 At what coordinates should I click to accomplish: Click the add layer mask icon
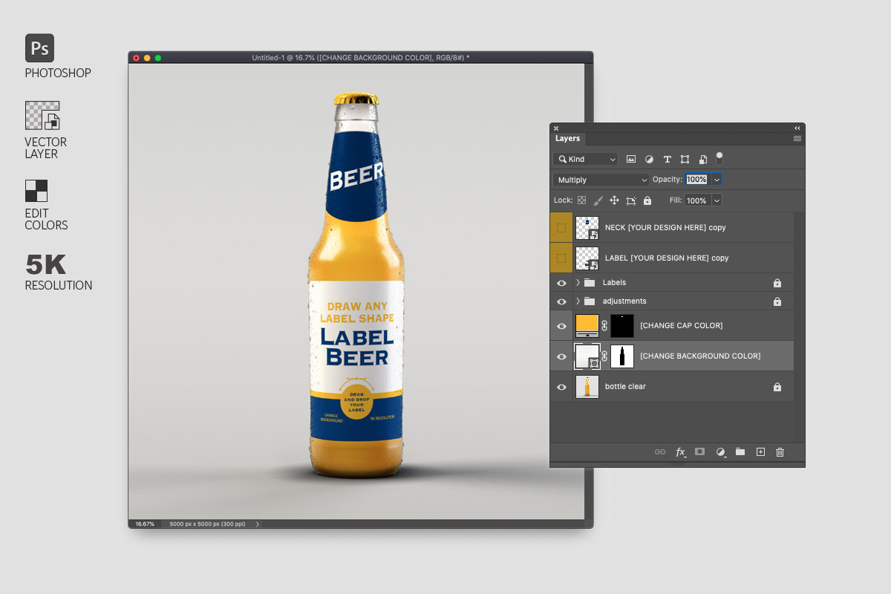click(699, 451)
